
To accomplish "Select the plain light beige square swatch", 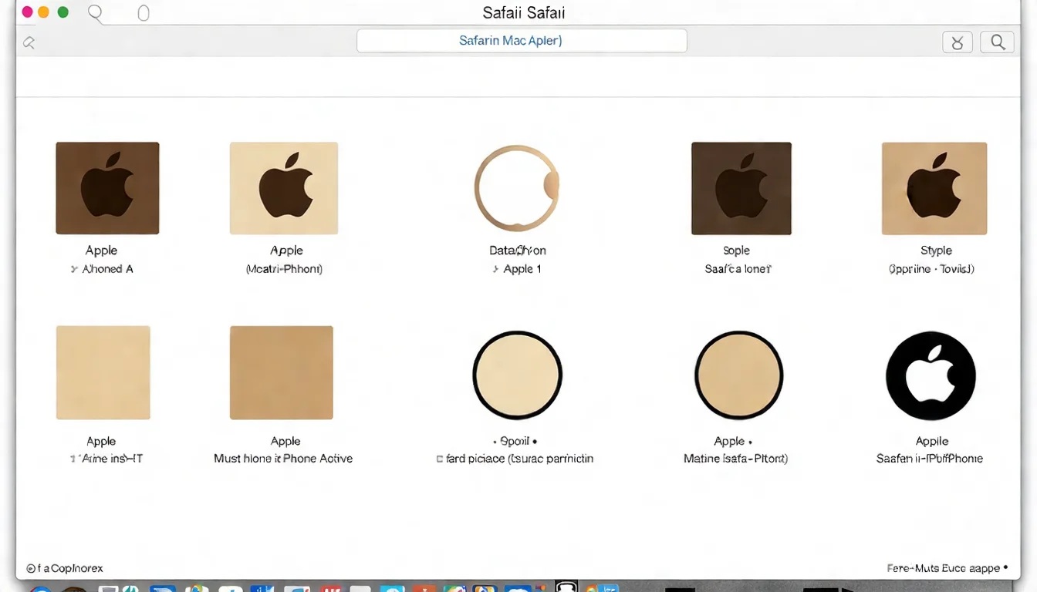I will (103, 372).
